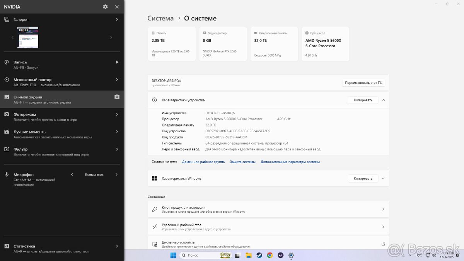Open Защита системы link
464x261 pixels.
[x=242, y=162]
